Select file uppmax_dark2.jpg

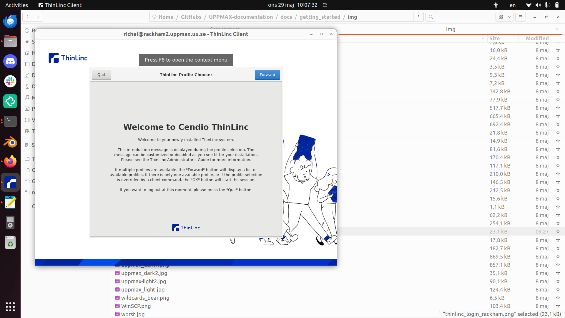144,273
